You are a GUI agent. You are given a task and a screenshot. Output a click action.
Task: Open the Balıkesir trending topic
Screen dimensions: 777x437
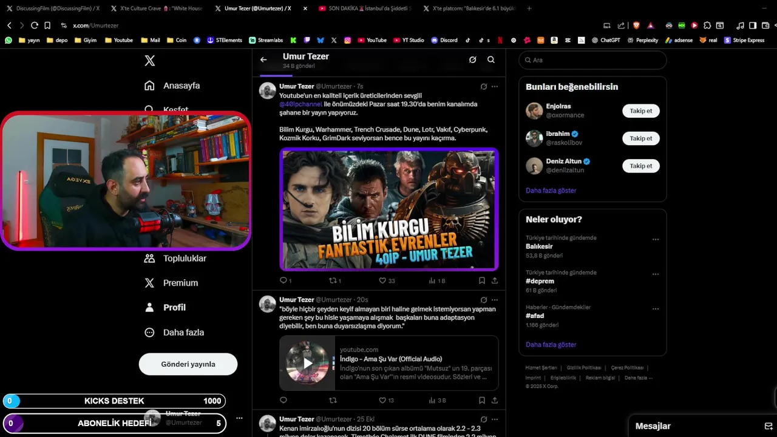point(539,246)
